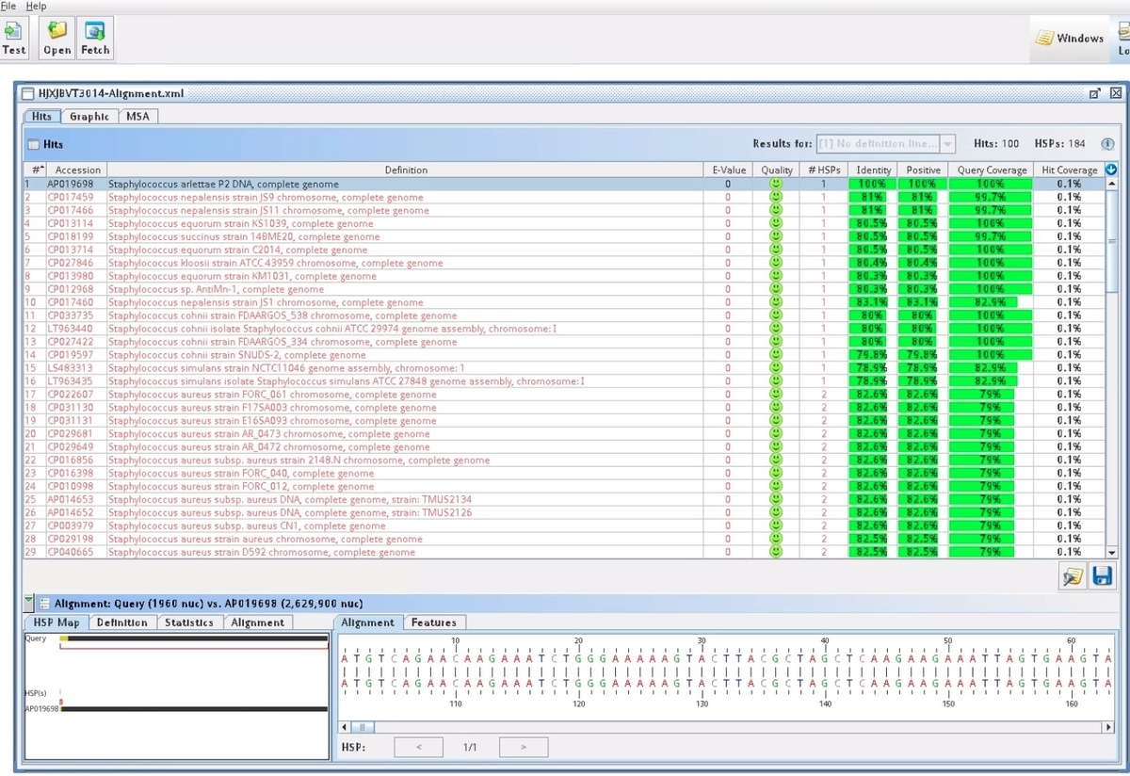Click the 83.1% Identity cell
This screenshot has width=1130, height=776.
click(874, 302)
